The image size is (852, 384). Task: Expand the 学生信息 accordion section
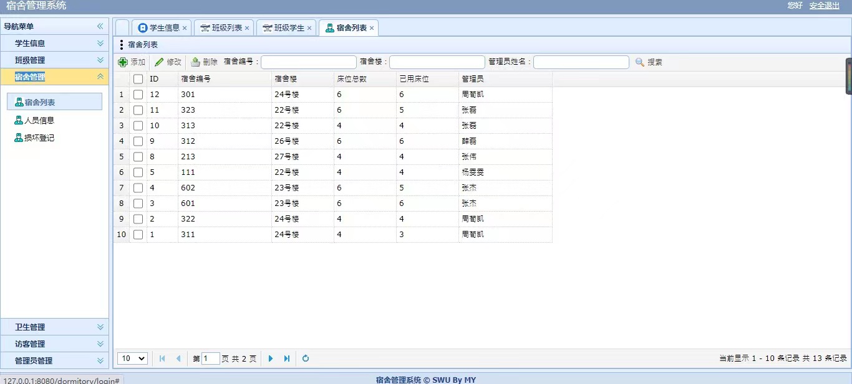coord(54,44)
